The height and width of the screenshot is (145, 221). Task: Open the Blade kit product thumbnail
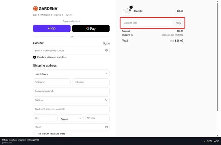tap(127, 11)
